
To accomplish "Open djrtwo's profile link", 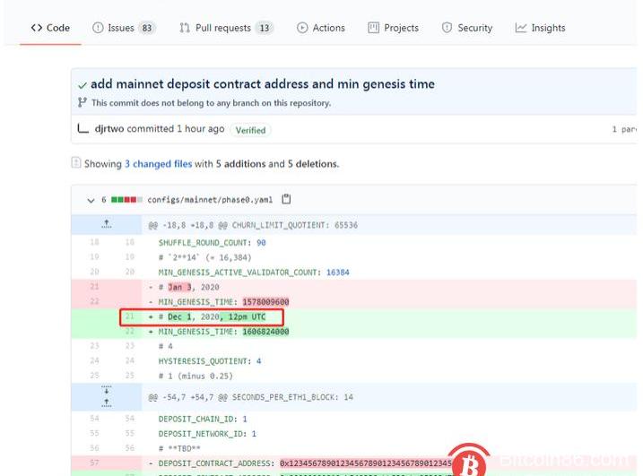I will pyautogui.click(x=109, y=129).
